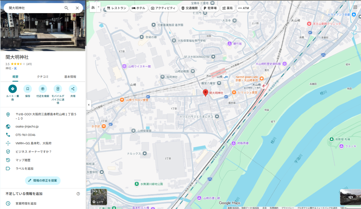Click ナルックス marker
Image resolution: width=361 pixels, height=209 pixels.
(145, 154)
